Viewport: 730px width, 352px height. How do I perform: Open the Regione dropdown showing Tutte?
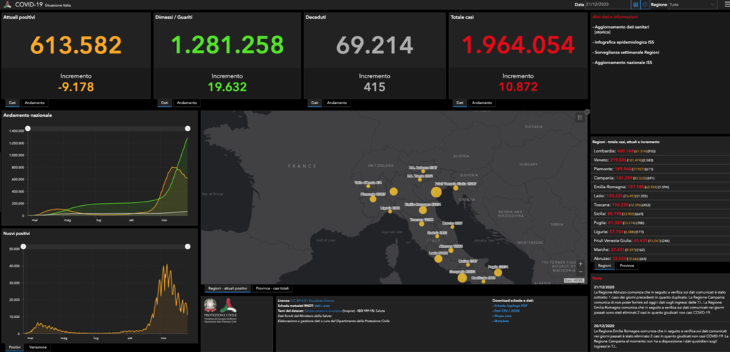692,4
